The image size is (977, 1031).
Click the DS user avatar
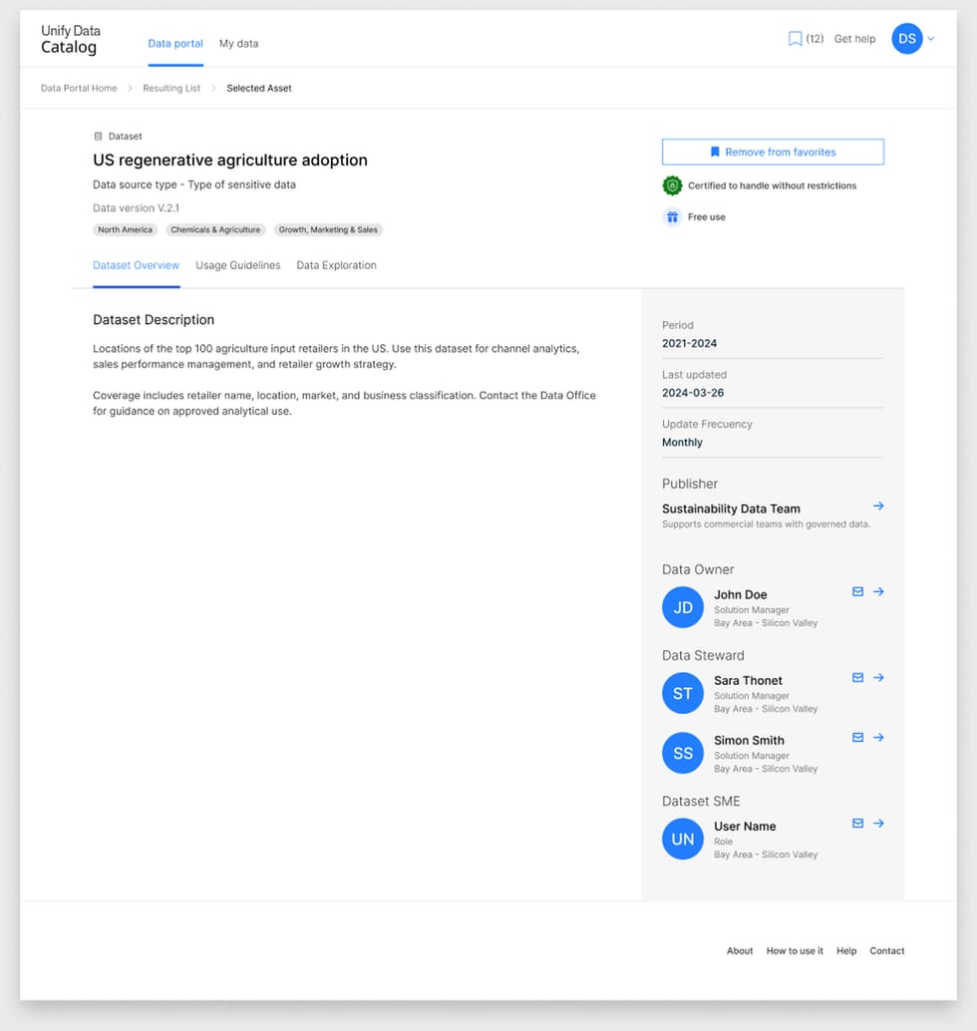906,39
